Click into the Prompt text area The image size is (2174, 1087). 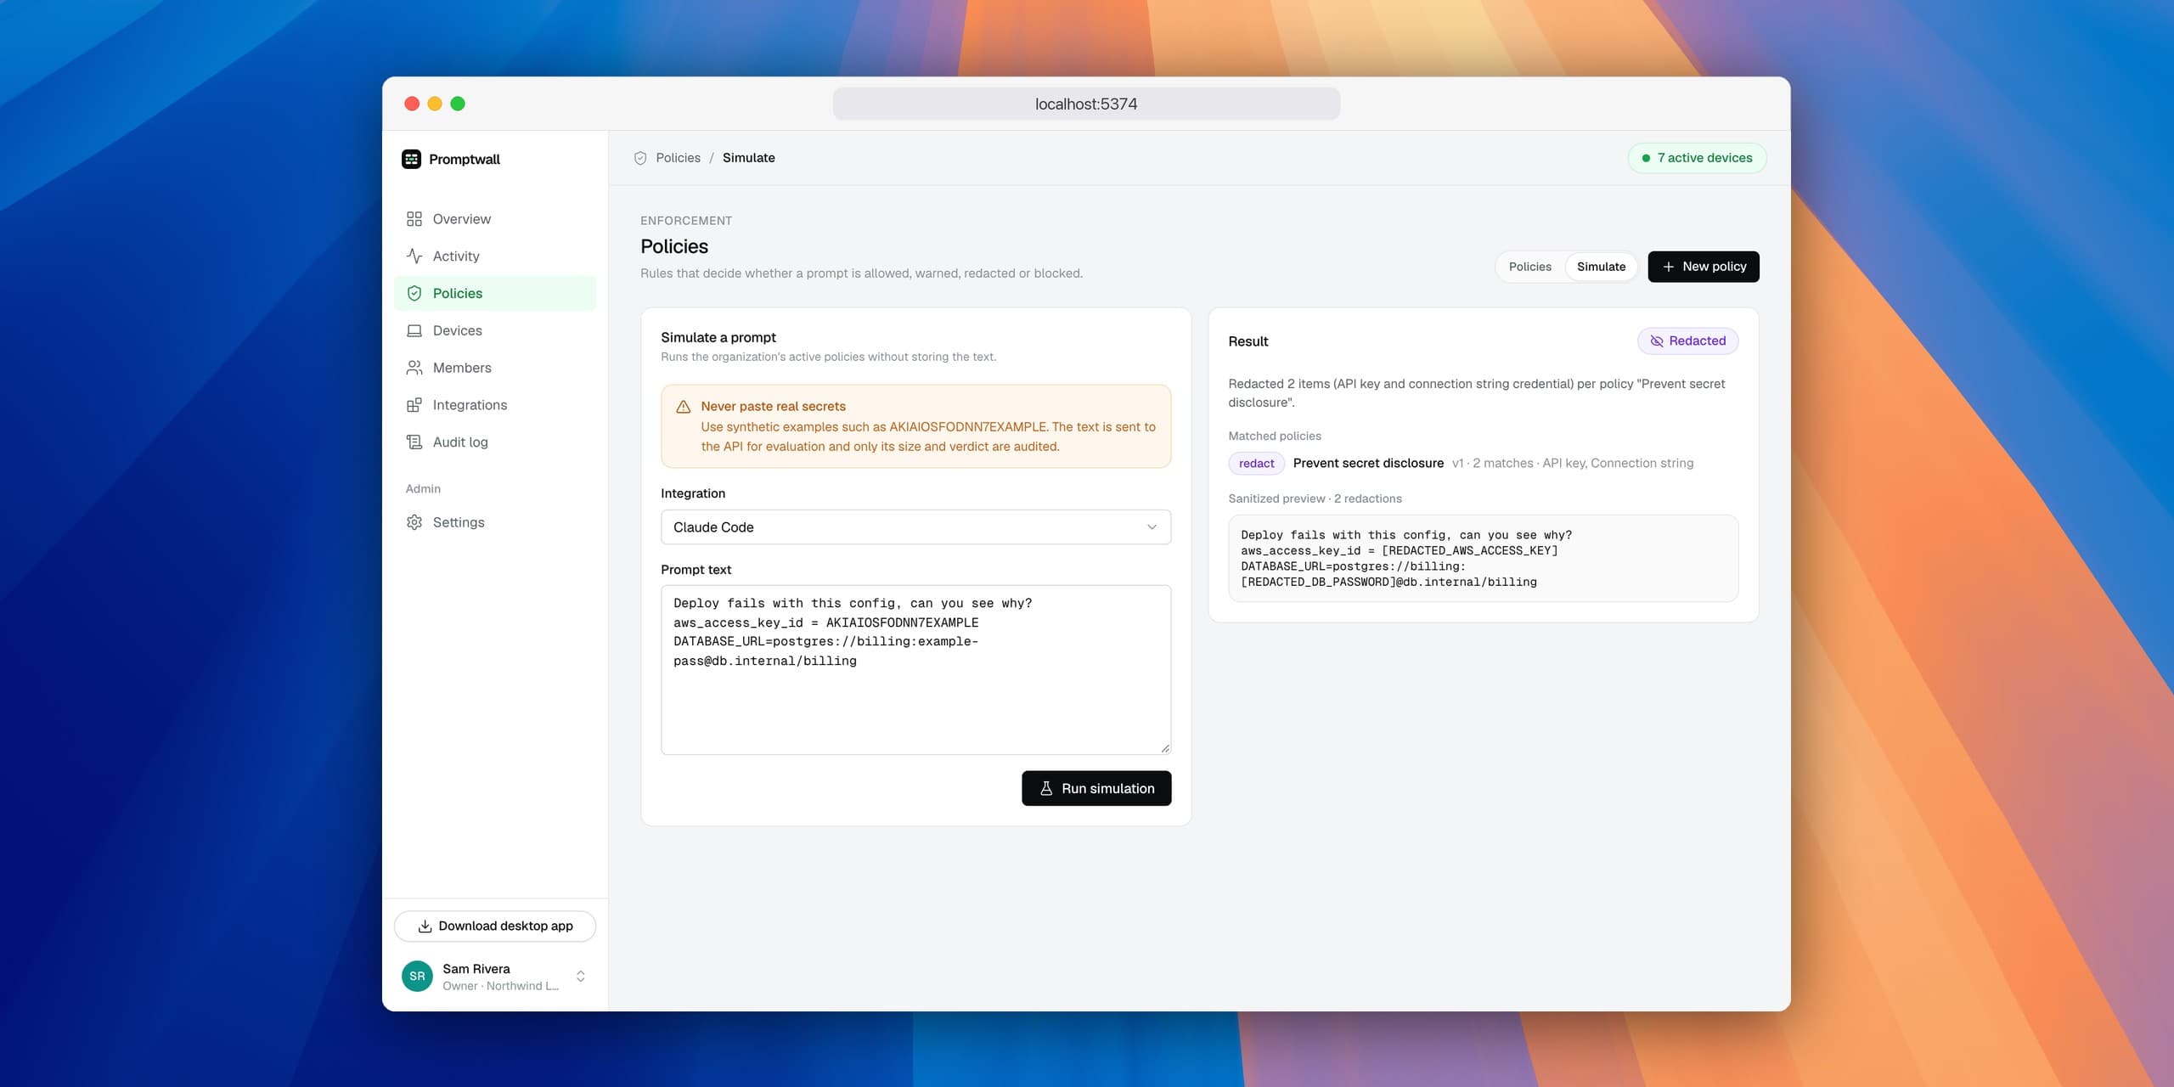point(915,669)
